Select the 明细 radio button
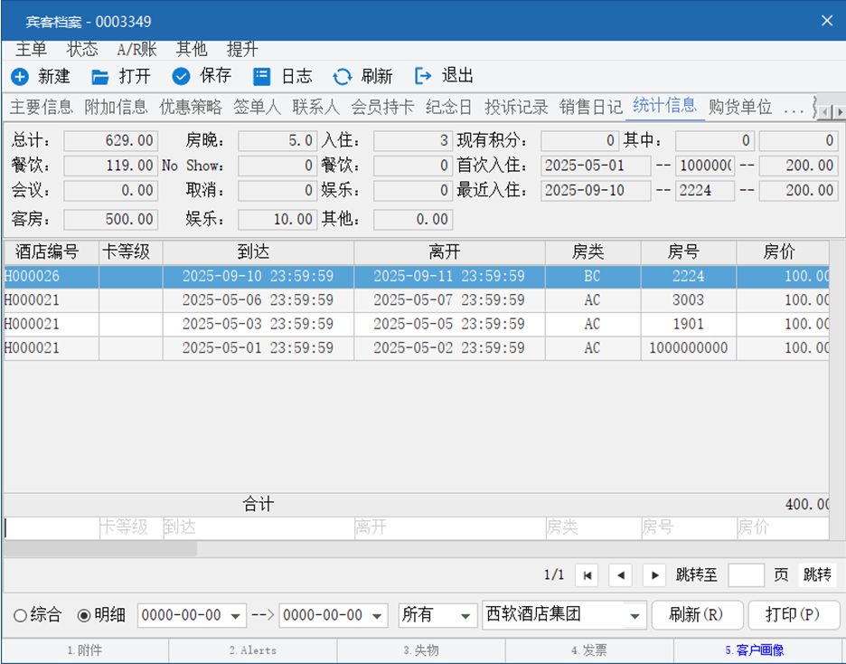The image size is (846, 664). click(84, 615)
